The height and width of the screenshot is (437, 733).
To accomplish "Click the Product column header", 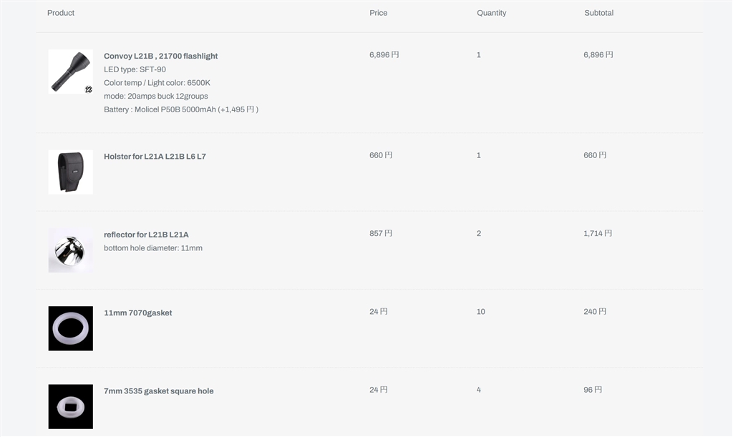I will point(61,13).
